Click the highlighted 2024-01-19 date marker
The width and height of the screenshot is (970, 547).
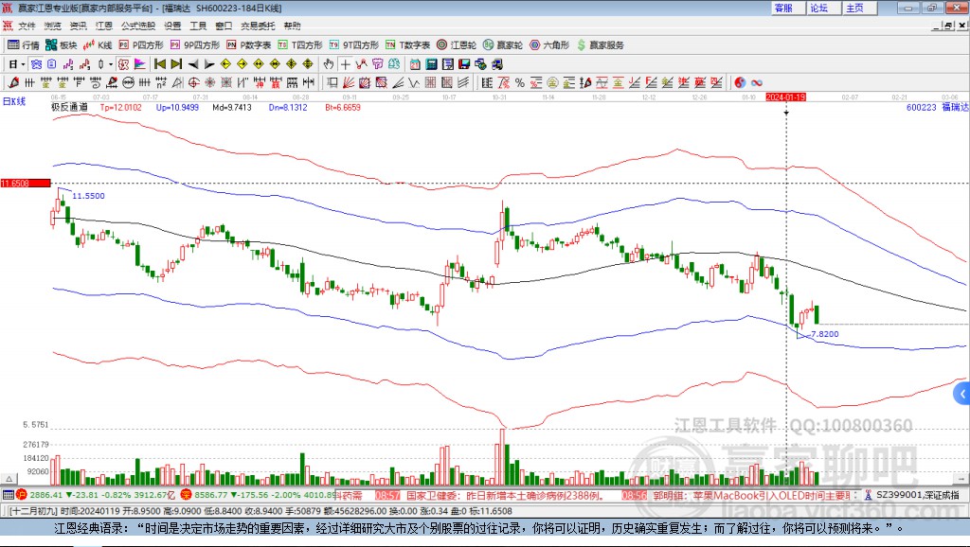pyautogui.click(x=785, y=97)
